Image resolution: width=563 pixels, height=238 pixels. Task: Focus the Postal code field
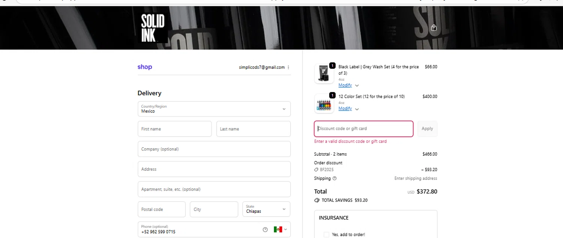click(161, 209)
